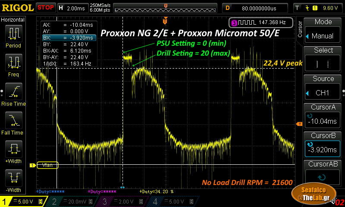Click the trigger level T marker on right edge
345x207 pixels.
(x=299, y=124)
